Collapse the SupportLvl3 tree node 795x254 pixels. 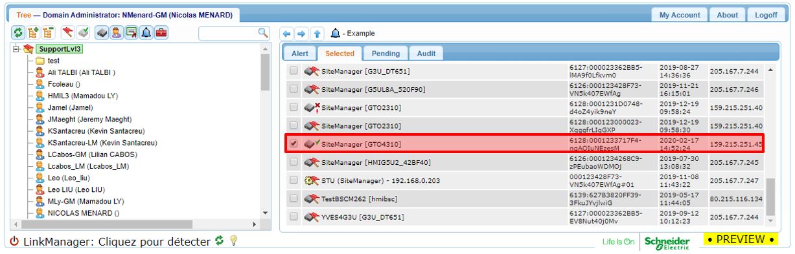pyautogui.click(x=16, y=49)
